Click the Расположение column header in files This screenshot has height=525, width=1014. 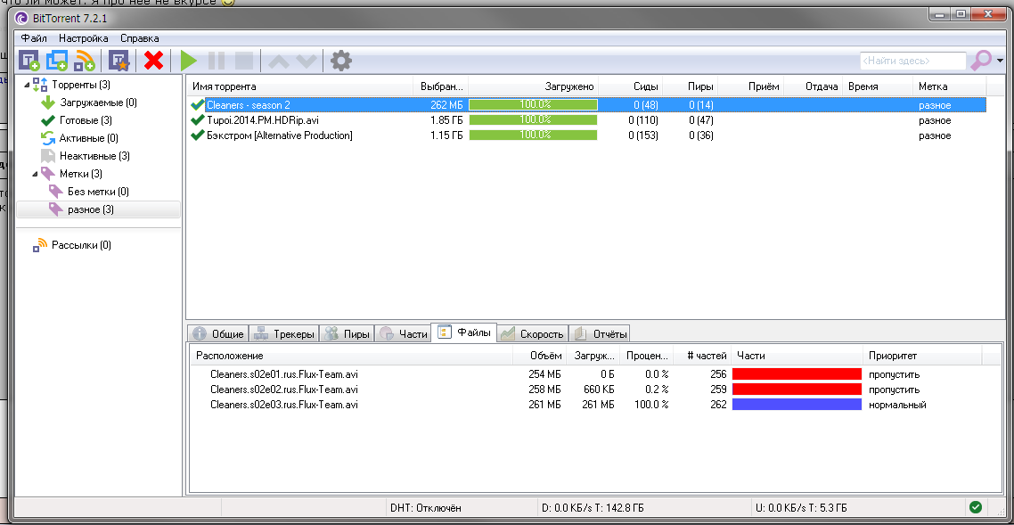pos(352,357)
